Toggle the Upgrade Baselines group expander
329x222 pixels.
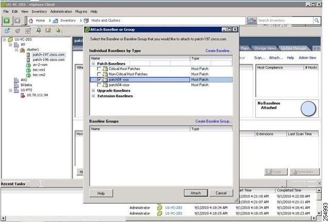93,91
